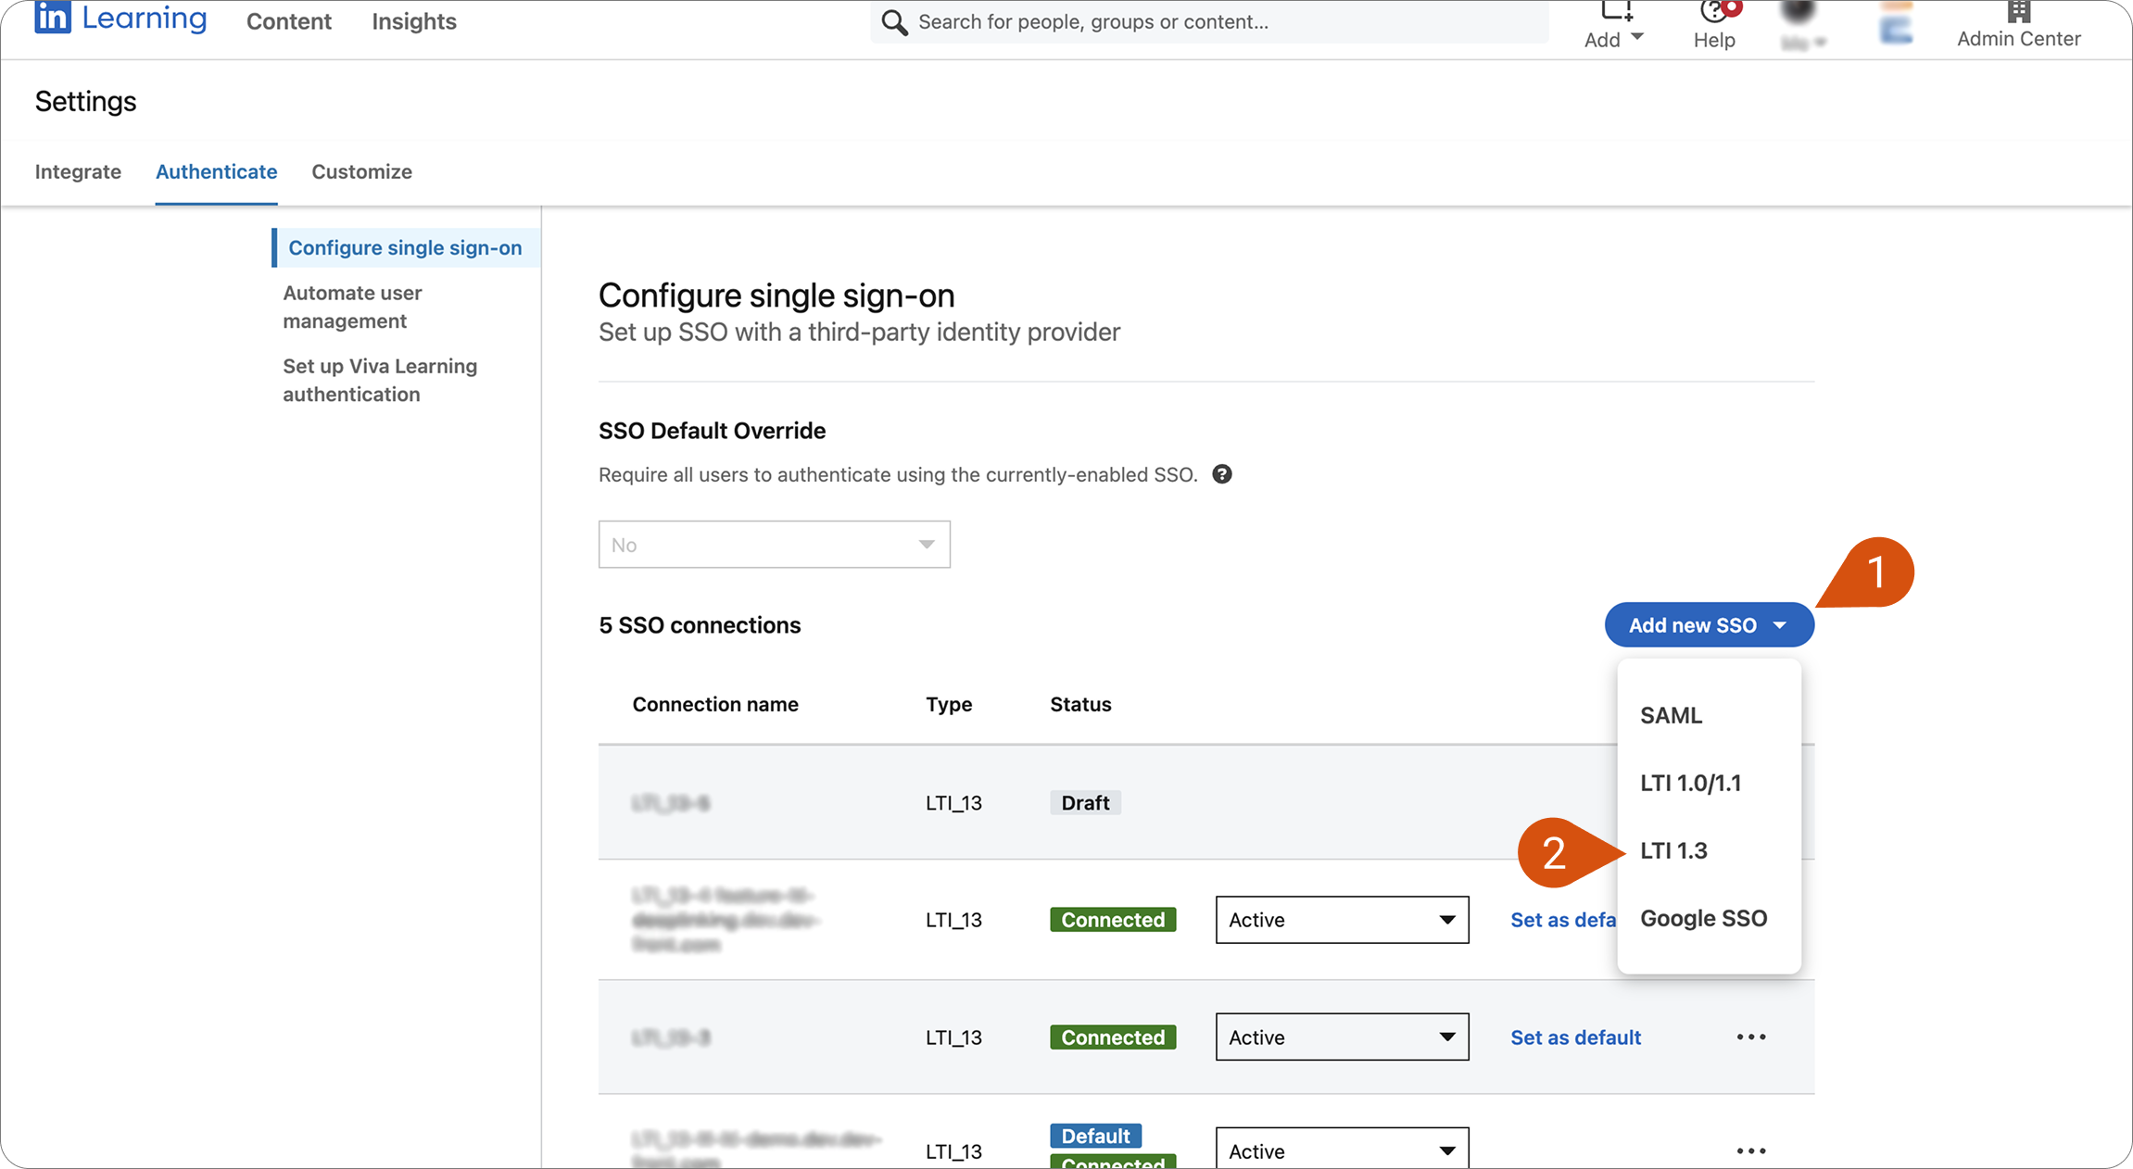This screenshot has width=2133, height=1169.
Task: Open Active dropdown in Default connection row
Action: tap(1342, 1149)
